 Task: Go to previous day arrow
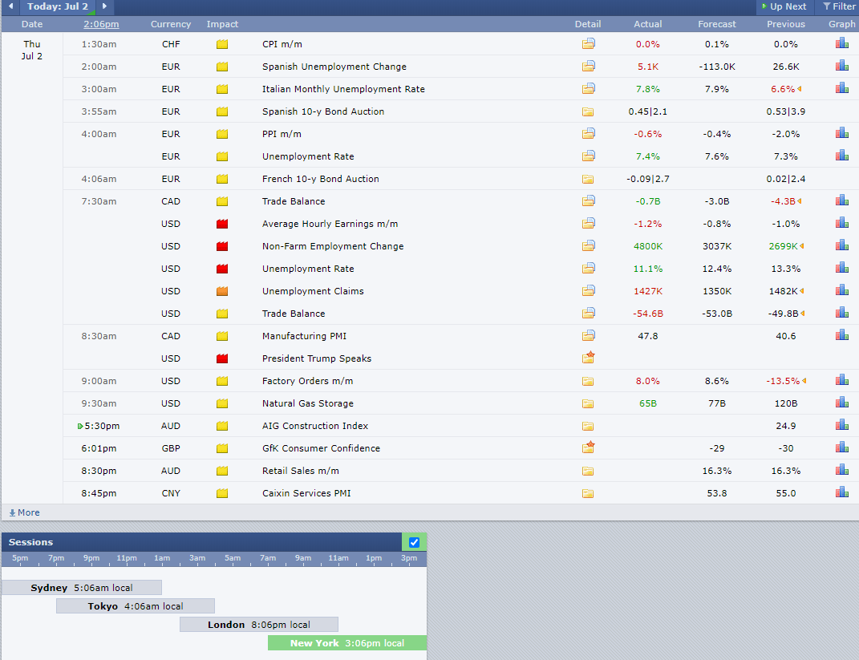point(10,6)
